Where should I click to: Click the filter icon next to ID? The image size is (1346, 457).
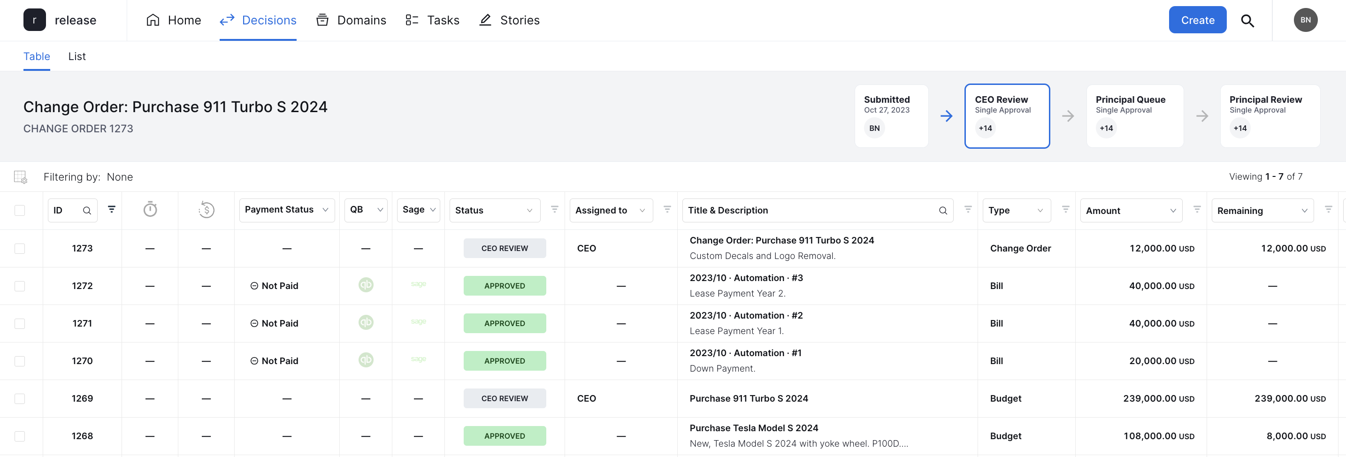coord(111,209)
